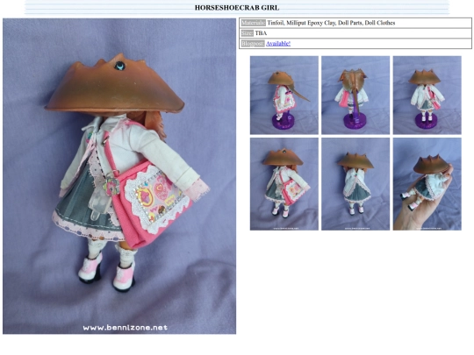Image resolution: width=474 pixels, height=355 pixels.
Task: Open thumbnail showing doll's back with long tail
Action: pos(355,95)
